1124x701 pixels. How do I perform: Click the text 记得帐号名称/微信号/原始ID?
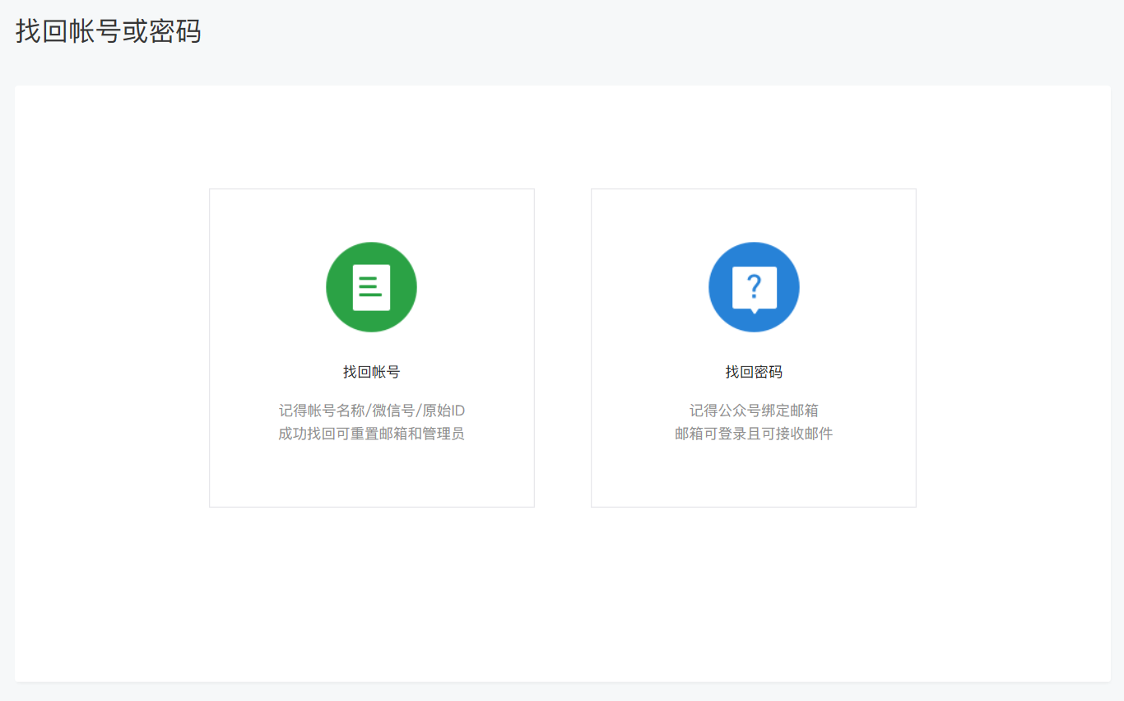pos(371,410)
